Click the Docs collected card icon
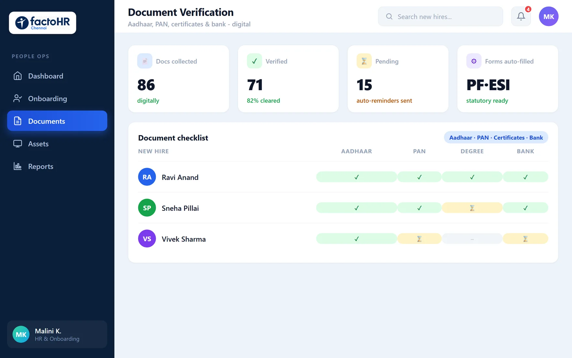This screenshot has height=358, width=572. (x=145, y=61)
